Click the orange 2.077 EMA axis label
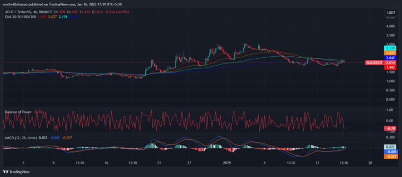402x177 pixels. [390, 53]
